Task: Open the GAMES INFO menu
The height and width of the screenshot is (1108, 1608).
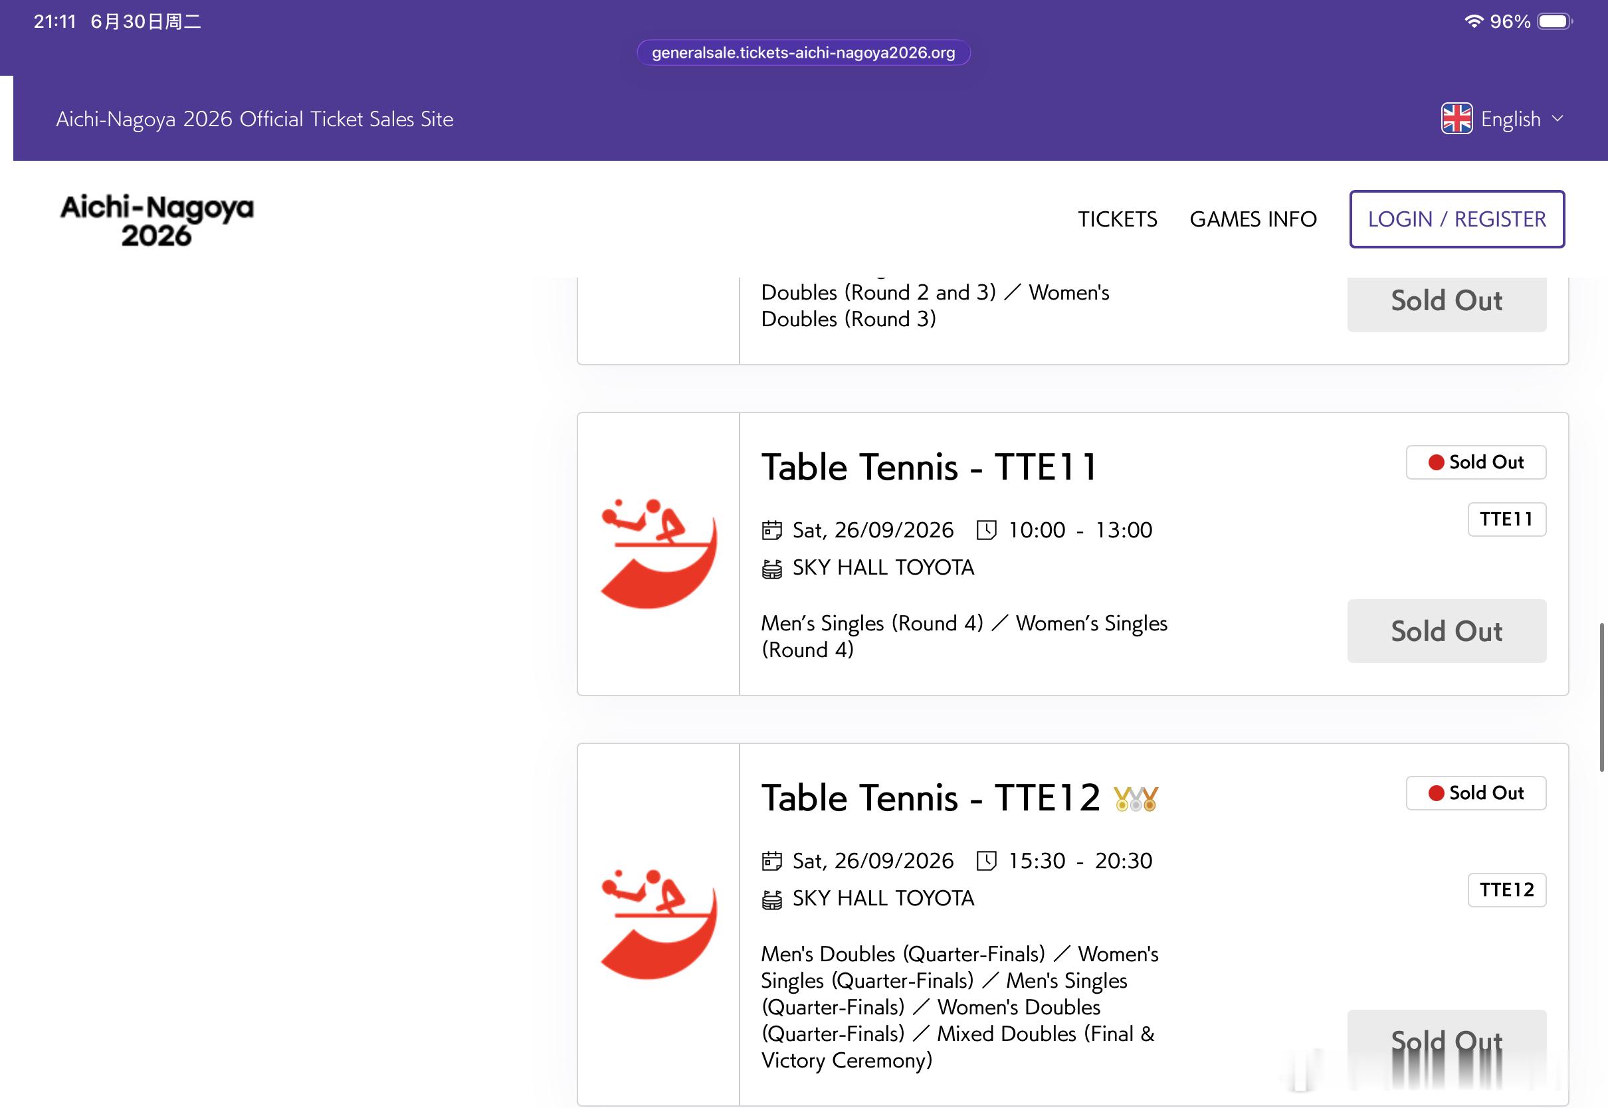Action: tap(1253, 219)
